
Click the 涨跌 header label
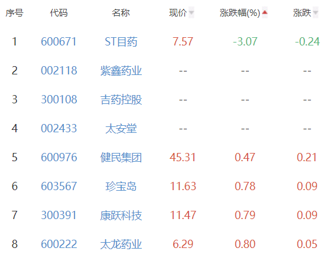point(302,13)
